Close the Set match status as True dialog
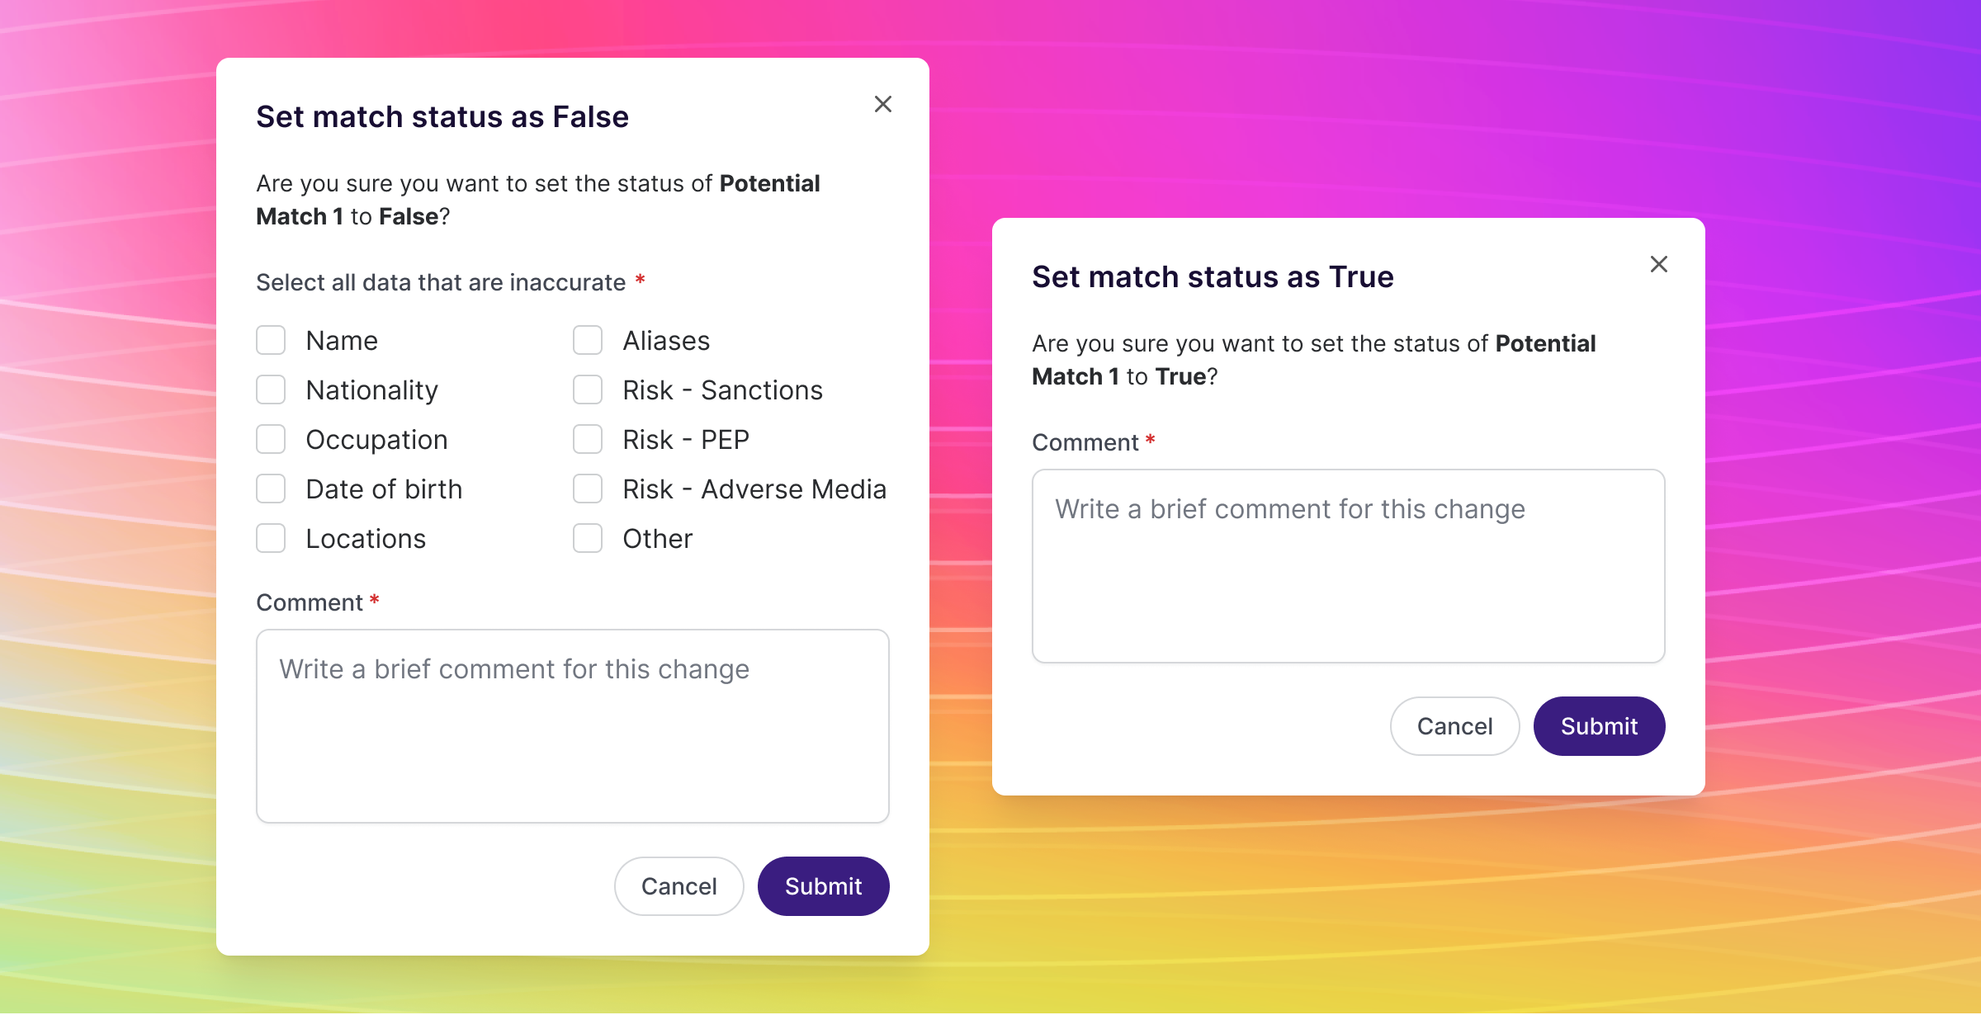The width and height of the screenshot is (1981, 1015). click(x=1658, y=265)
